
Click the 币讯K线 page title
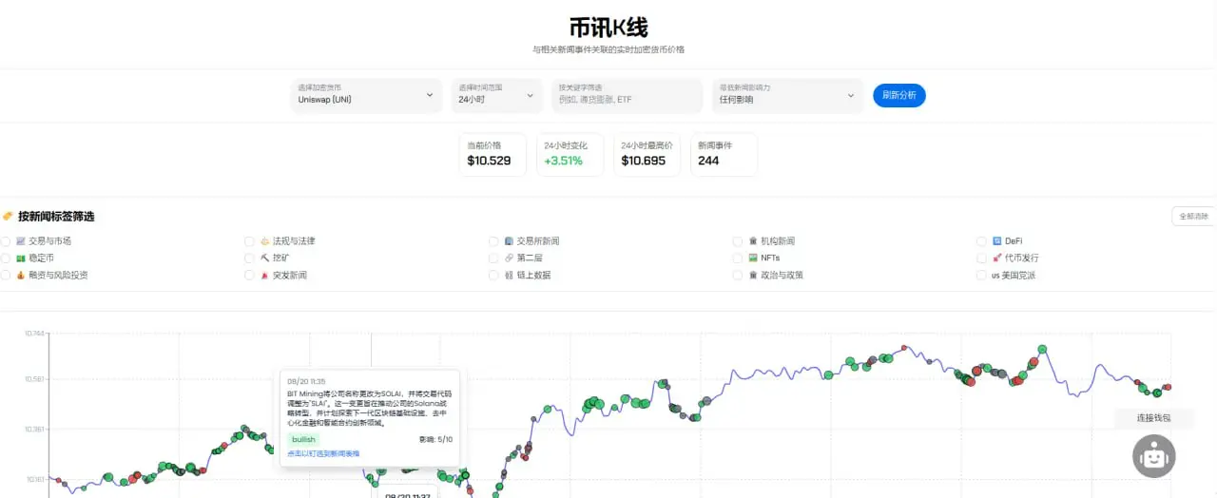point(608,26)
